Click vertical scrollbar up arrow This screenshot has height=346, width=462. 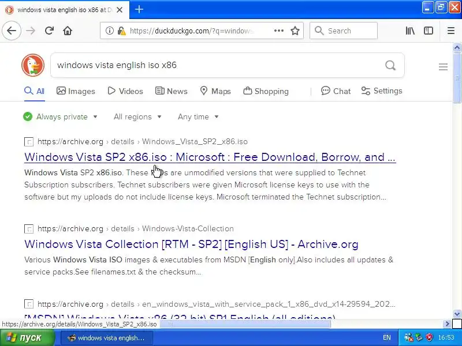457,47
